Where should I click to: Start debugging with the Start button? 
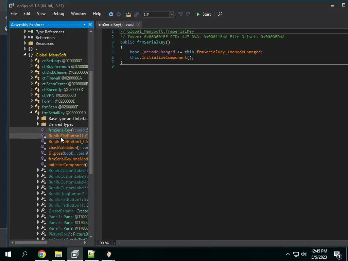[x=204, y=14]
